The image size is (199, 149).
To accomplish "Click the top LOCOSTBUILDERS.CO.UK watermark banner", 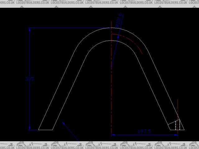I will (x=99, y=3).
